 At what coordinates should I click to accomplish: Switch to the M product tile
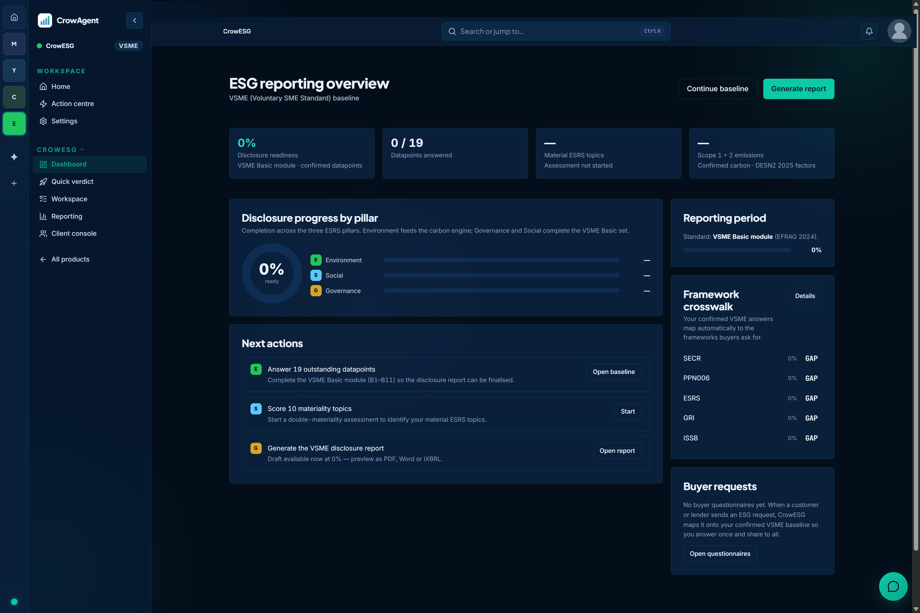point(14,44)
